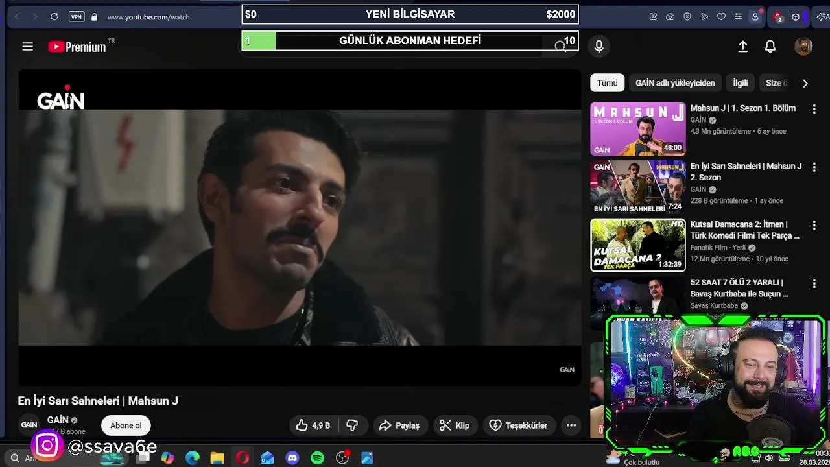The image size is (830, 467).
Task: Open Mahsun J 1. Sezon 1. Bölüm thumbnail
Action: coord(637,129)
